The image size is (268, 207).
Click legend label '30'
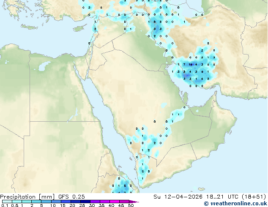pyautogui.click(x=92, y=205)
